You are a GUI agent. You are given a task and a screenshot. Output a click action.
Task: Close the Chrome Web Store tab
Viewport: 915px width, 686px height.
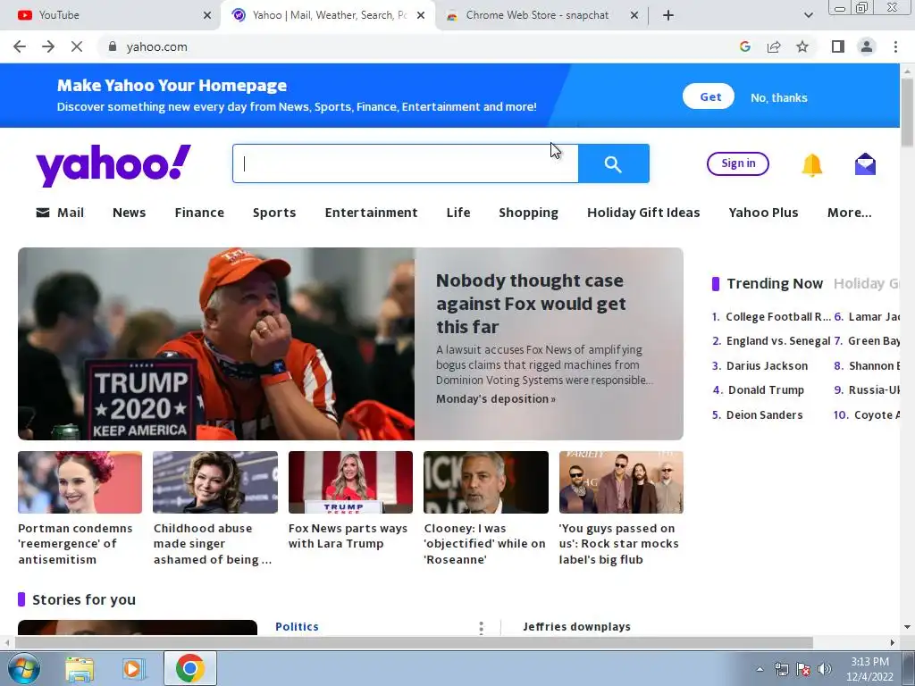pos(634,15)
